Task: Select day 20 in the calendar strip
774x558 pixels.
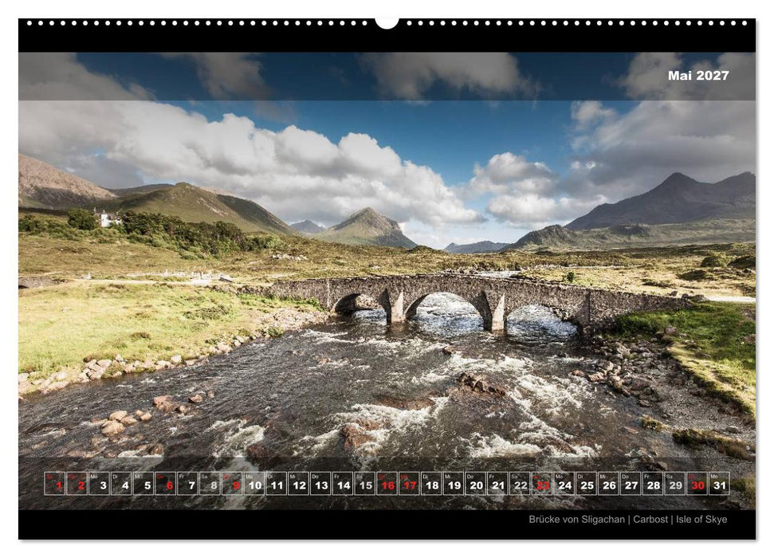Action: 477,483
